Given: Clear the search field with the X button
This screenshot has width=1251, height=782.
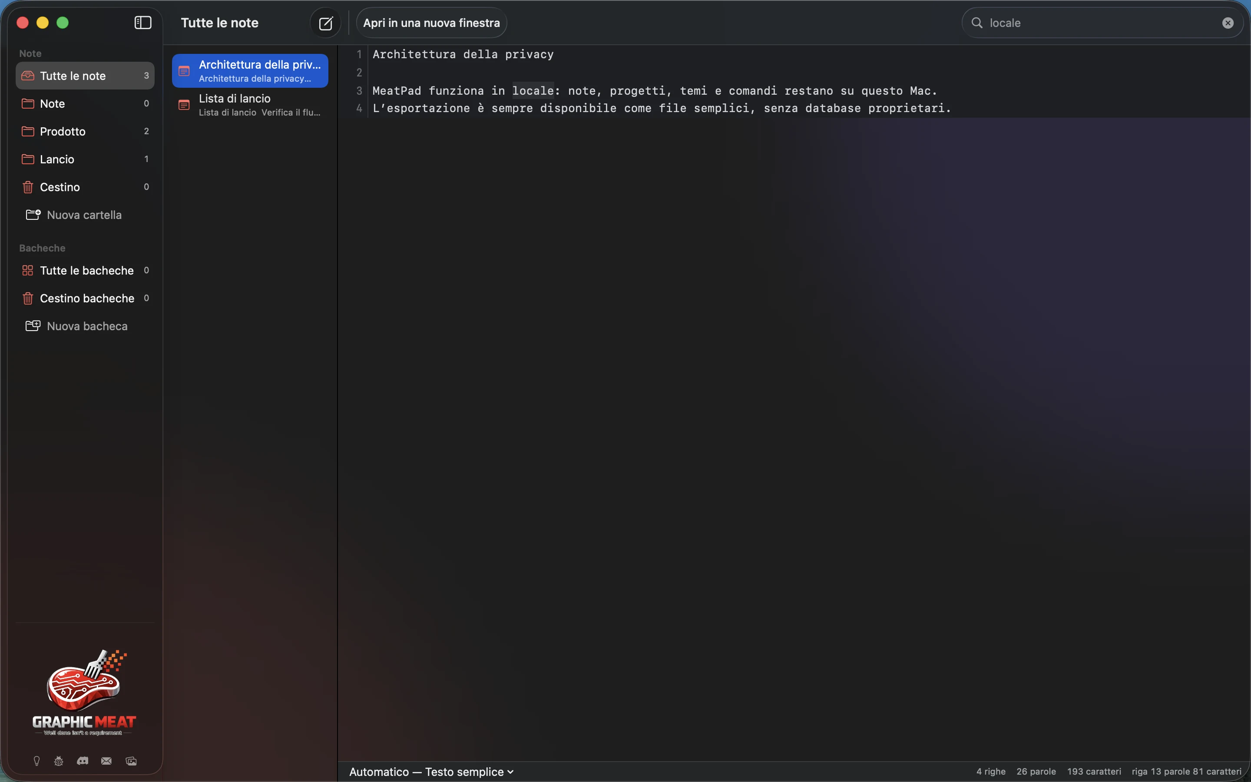Looking at the screenshot, I should [x=1228, y=23].
